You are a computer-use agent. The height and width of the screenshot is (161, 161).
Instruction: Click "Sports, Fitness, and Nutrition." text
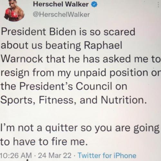[73, 100]
